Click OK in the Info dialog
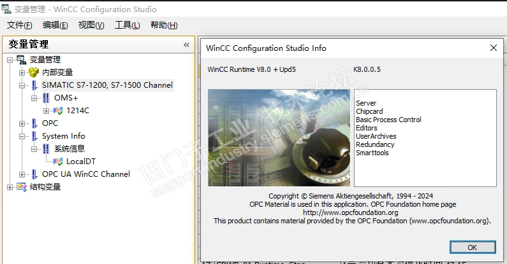 pyautogui.click(x=473, y=247)
